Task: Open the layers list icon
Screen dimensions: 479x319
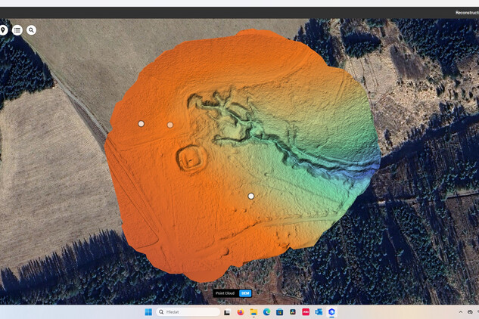Action: pyautogui.click(x=17, y=30)
